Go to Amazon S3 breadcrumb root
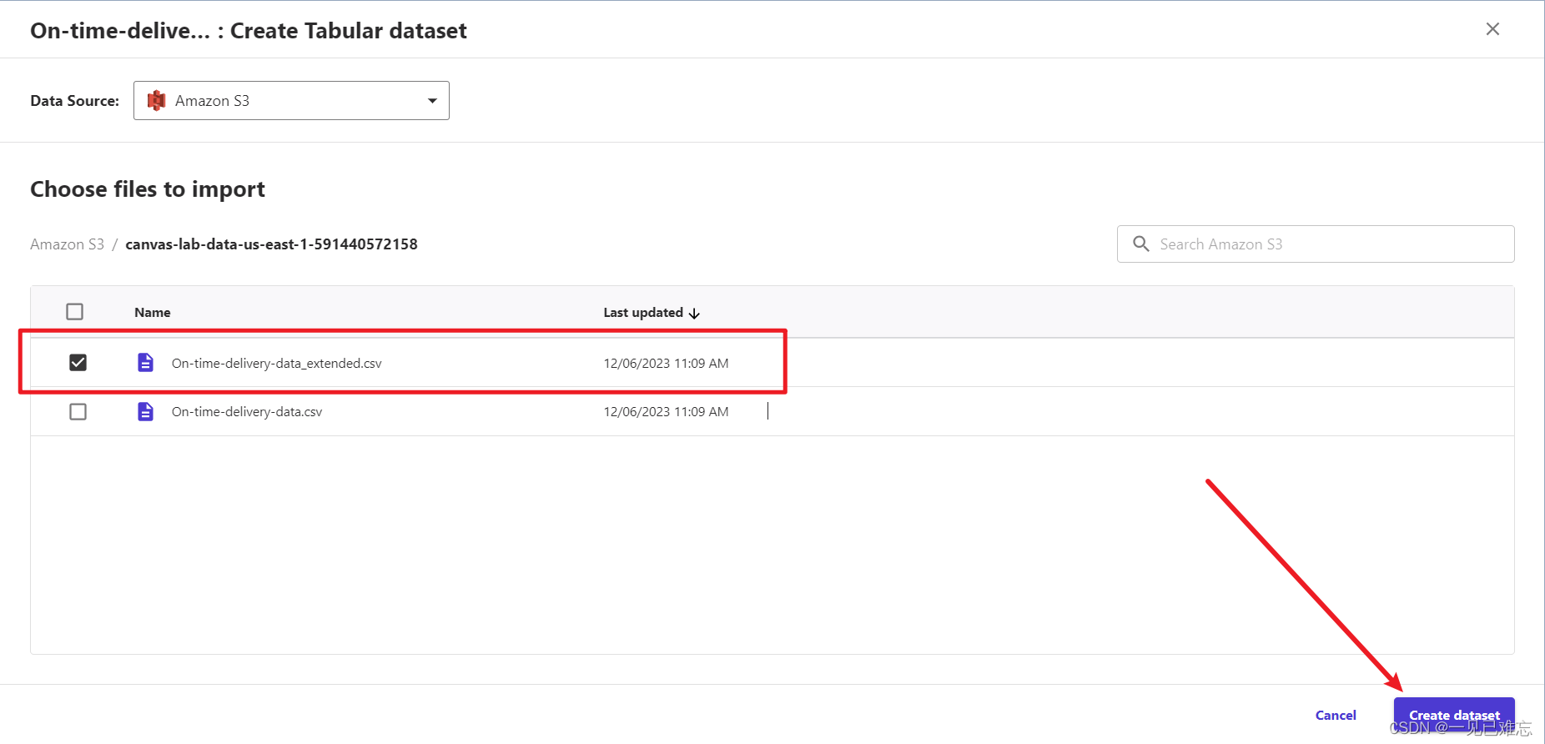 click(x=68, y=244)
